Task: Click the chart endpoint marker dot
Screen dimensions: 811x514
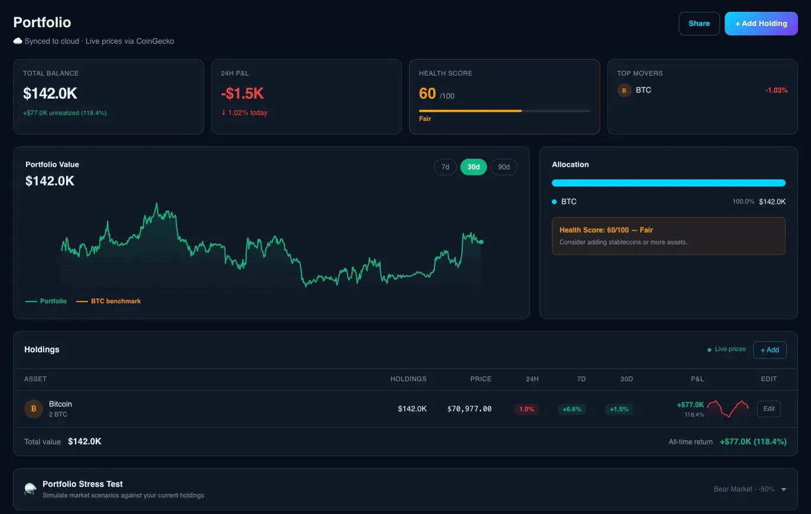Action: [481, 242]
